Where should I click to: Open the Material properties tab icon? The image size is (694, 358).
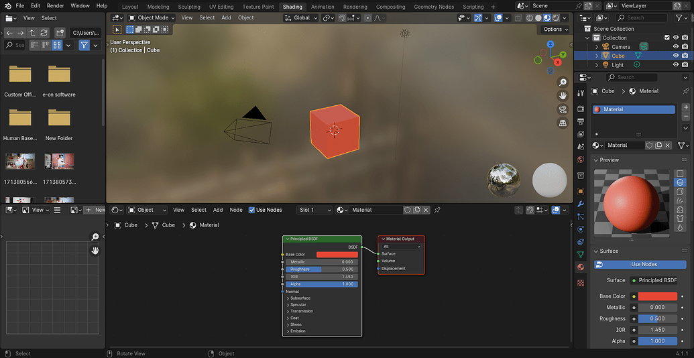tap(581, 267)
